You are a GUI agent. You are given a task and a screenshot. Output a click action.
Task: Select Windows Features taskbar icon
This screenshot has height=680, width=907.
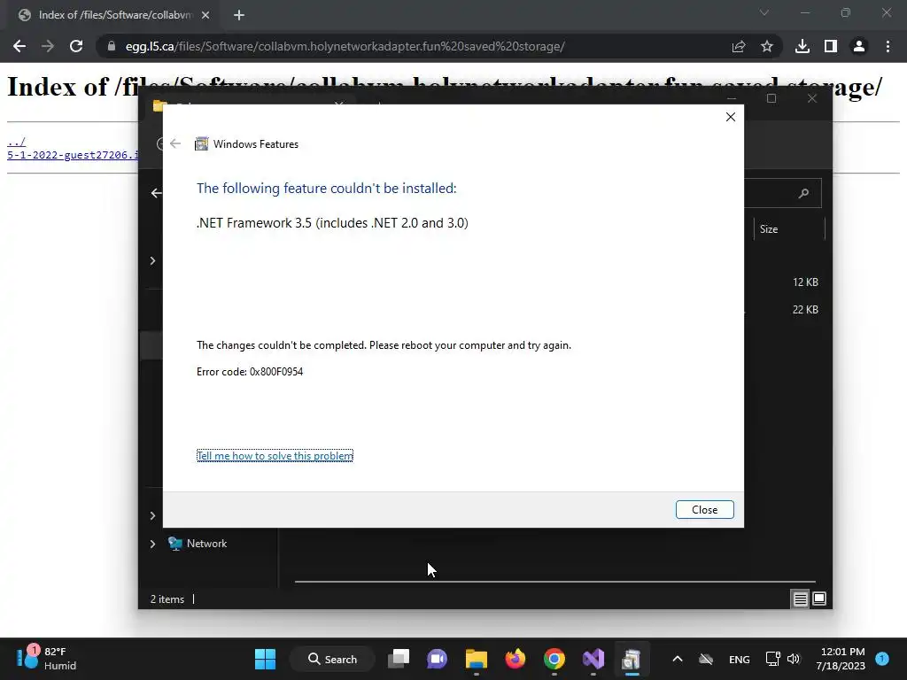632,659
